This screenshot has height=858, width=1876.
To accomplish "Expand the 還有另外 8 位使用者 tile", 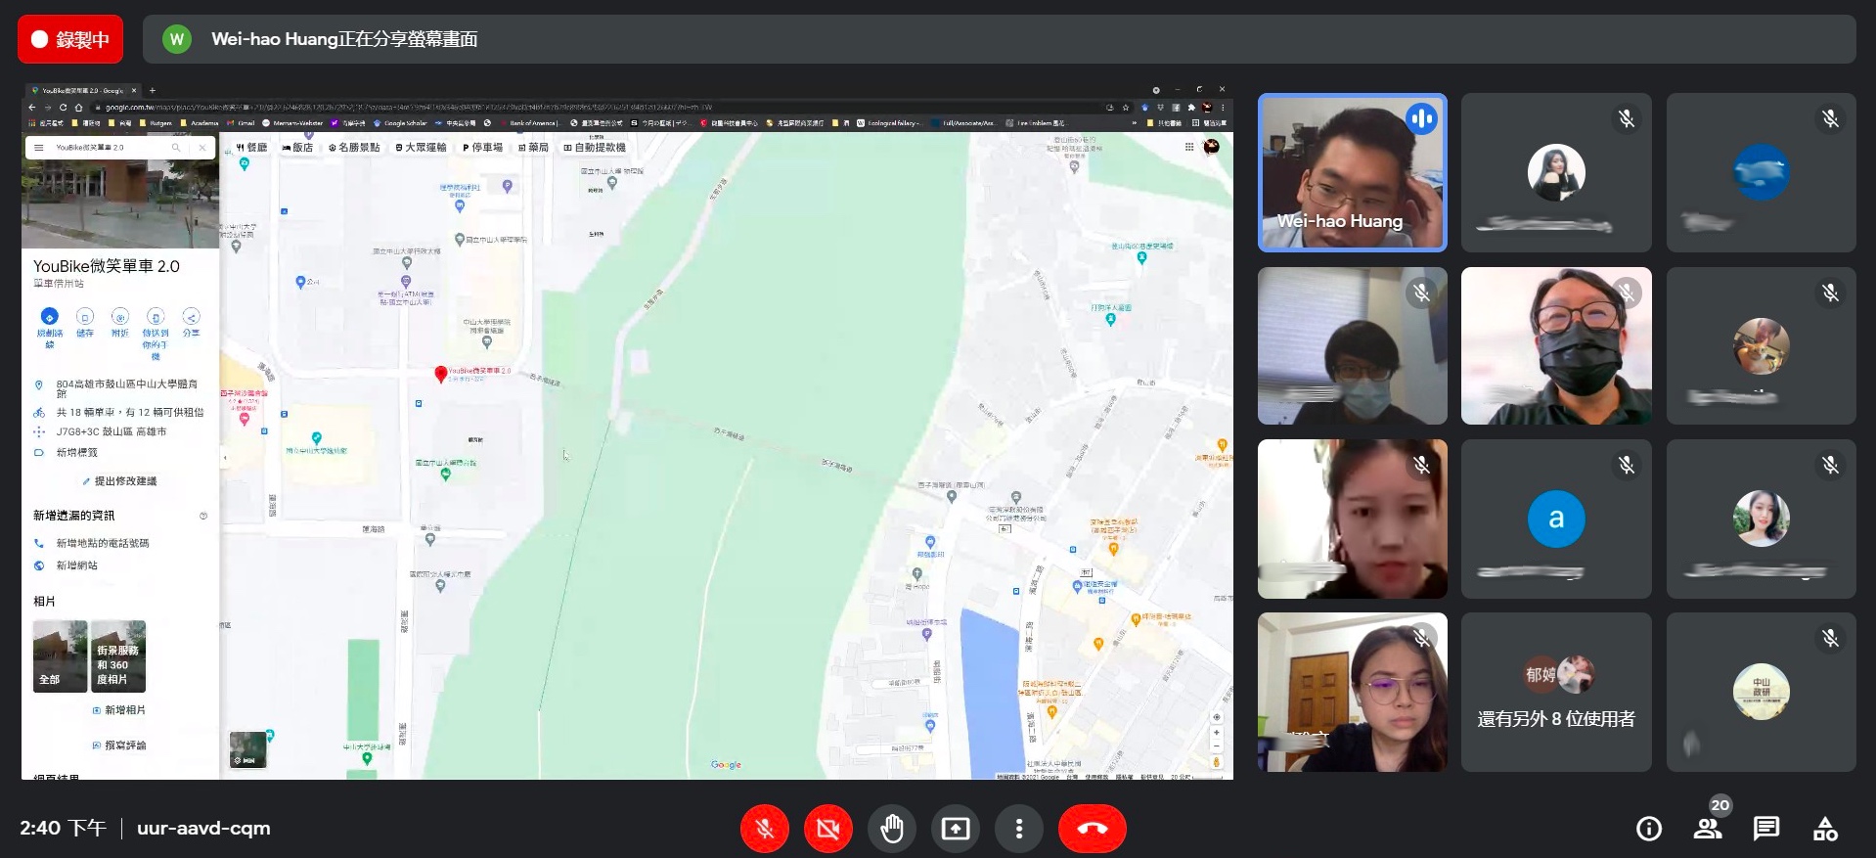I will pos(1555,693).
